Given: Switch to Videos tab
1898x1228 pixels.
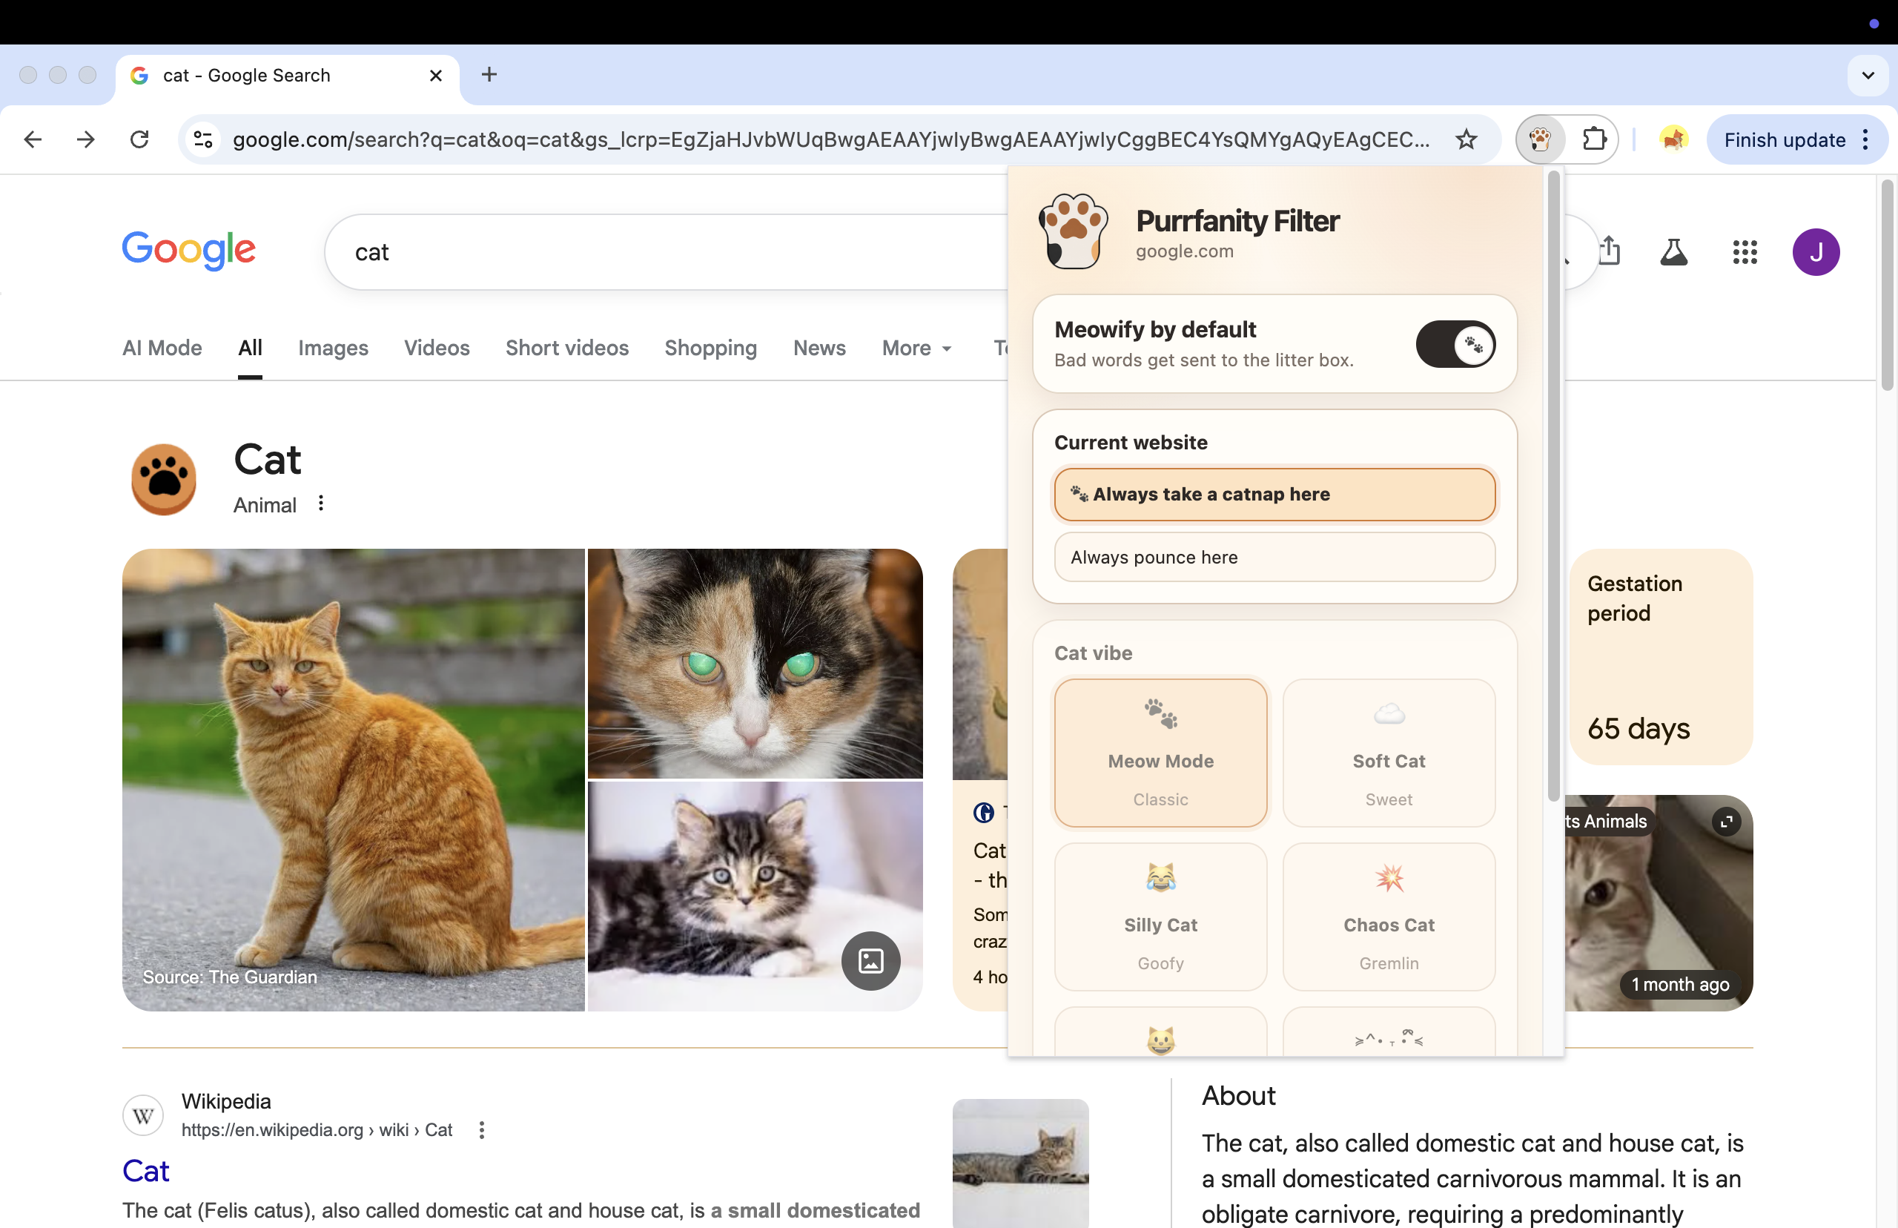Looking at the screenshot, I should pos(437,349).
